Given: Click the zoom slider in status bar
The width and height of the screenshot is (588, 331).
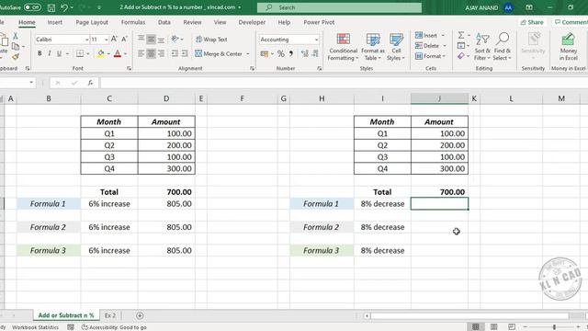Looking at the screenshot, I should tap(554, 327).
